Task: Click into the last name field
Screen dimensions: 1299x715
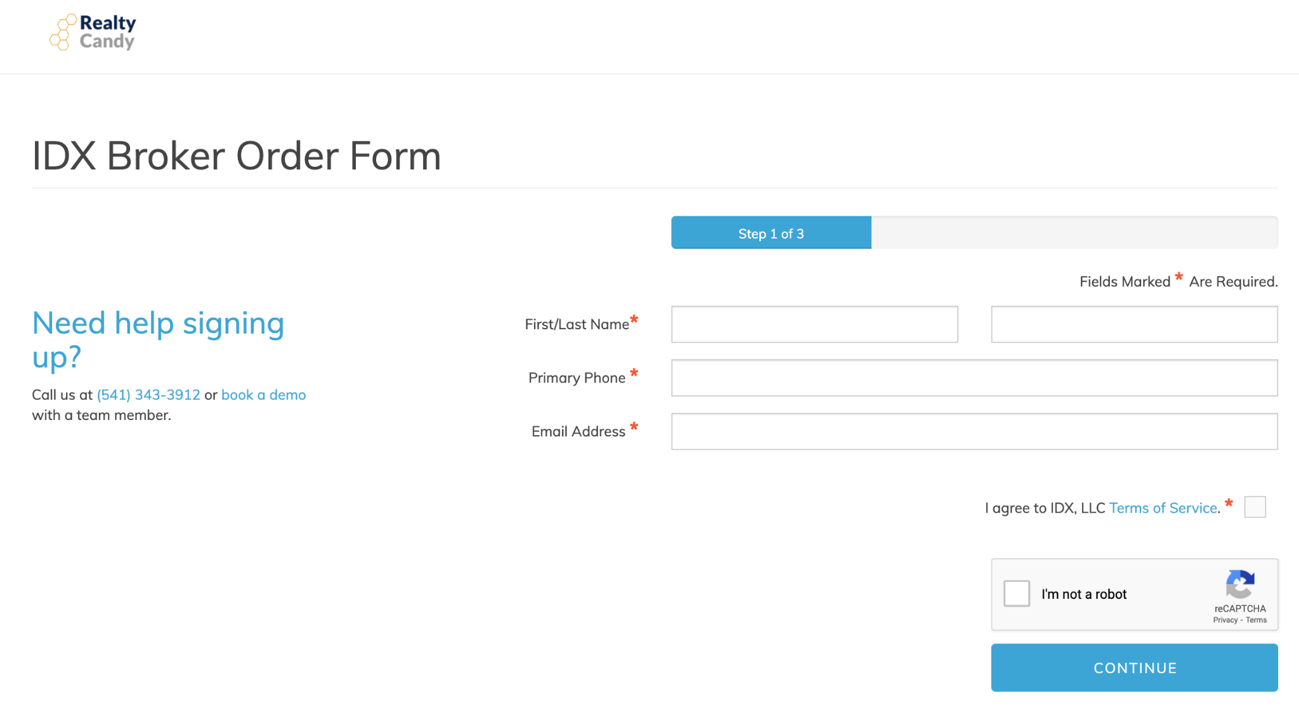Action: click(x=1134, y=324)
